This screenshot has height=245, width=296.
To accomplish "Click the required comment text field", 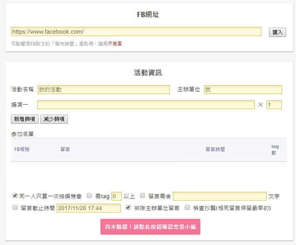I will 220,196.
